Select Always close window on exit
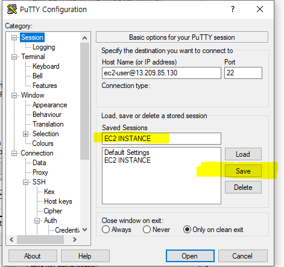 point(116,230)
